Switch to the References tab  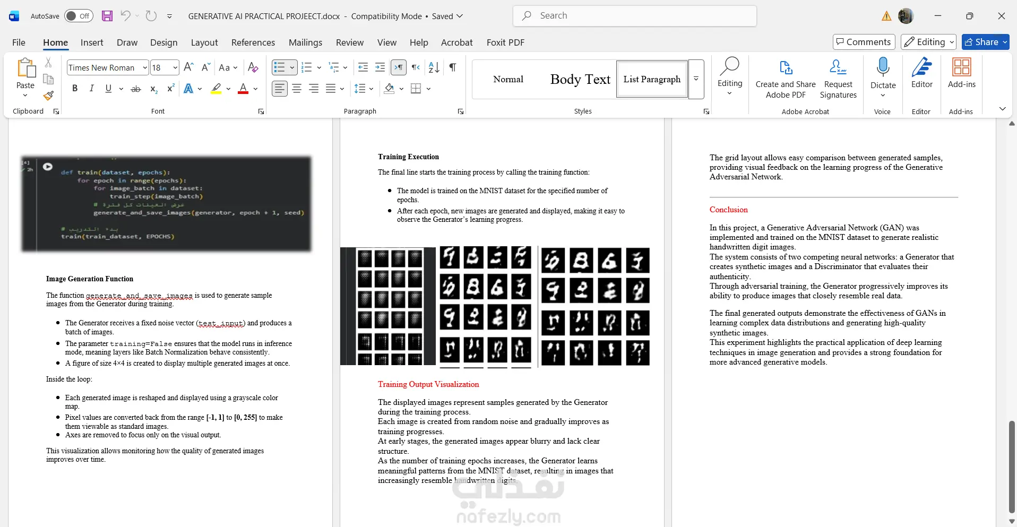coord(253,42)
